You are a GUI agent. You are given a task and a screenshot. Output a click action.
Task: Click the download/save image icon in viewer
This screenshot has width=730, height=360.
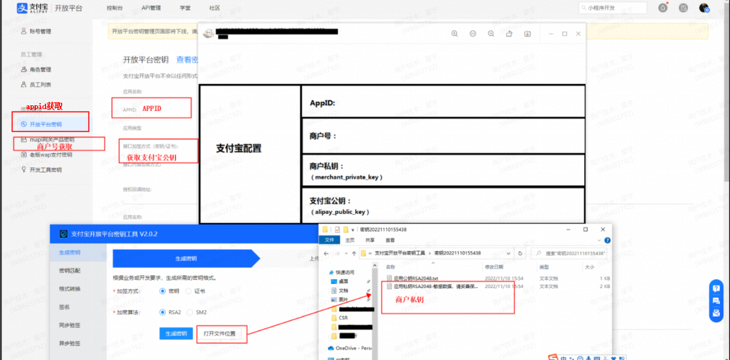click(528, 34)
